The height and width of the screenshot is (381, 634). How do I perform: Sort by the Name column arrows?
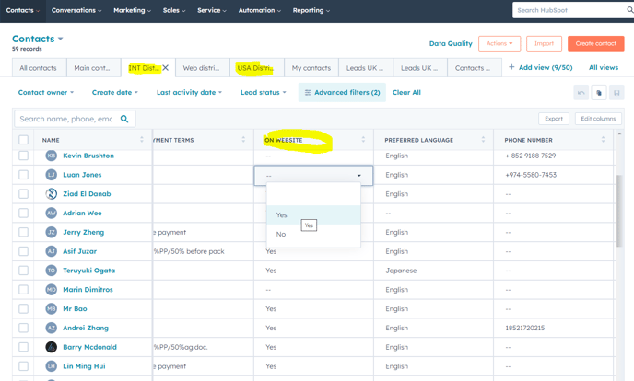coord(142,140)
